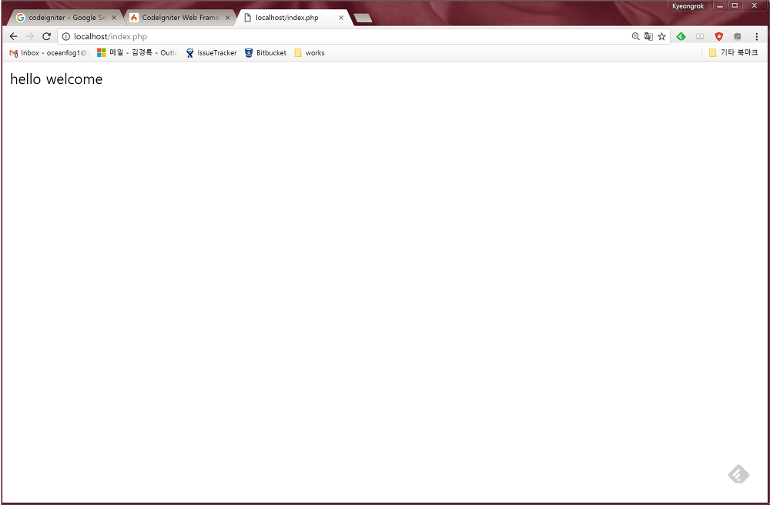Click the forward navigation arrow
Image resolution: width=770 pixels, height=505 pixels.
[30, 36]
